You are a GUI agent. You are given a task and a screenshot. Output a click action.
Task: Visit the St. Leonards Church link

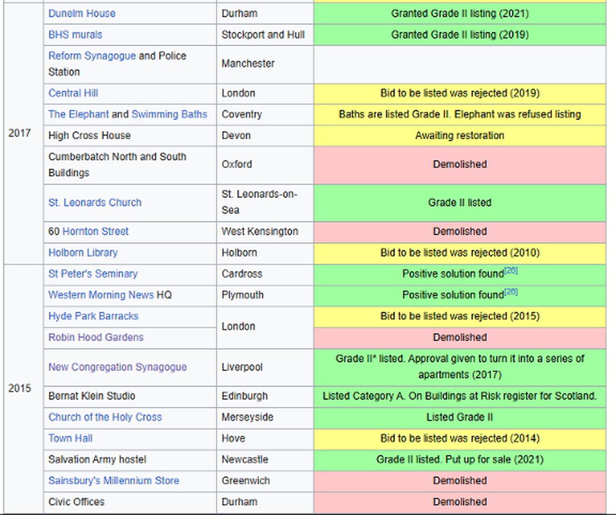(94, 202)
